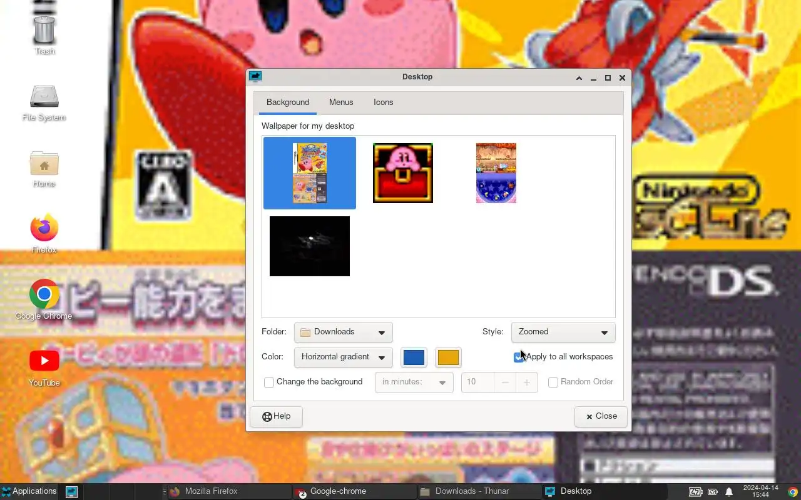
Task: Toggle the Random Order checkbox
Action: pyautogui.click(x=553, y=382)
